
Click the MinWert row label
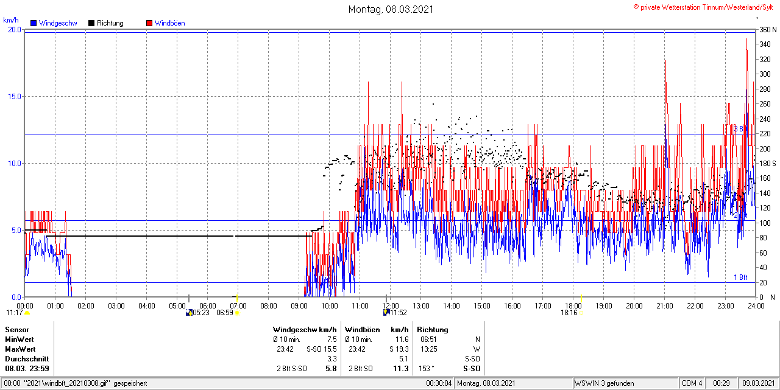(20, 340)
